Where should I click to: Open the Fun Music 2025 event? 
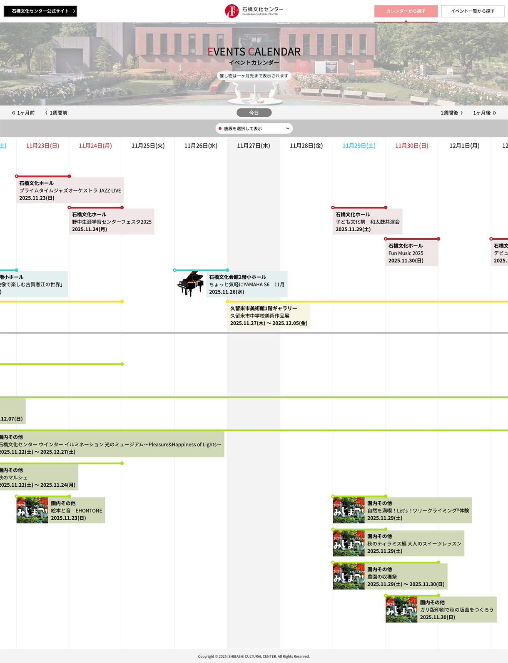tap(411, 253)
